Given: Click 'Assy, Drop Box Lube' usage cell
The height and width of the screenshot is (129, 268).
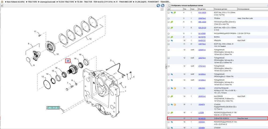Looking at the screenshot, I should click(245, 18).
